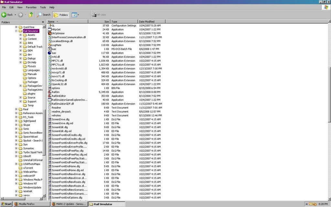Open the Tools menu
Image resolution: width=331 pixels, height=207 pixels.
(x=43, y=7)
